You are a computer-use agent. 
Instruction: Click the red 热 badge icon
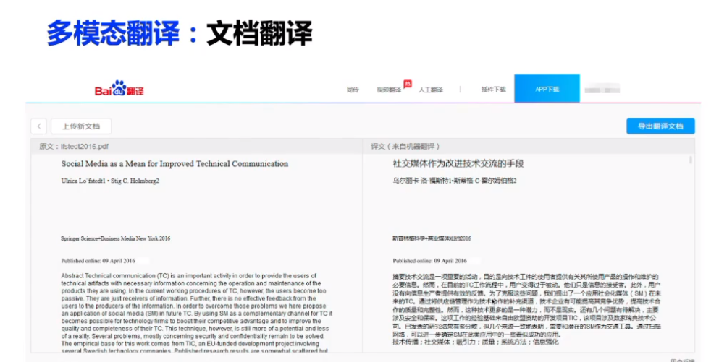pos(408,83)
